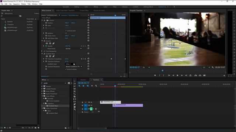Screen dimensions: 236x132
Task: Toggle lock on the V2 track
Action: [82, 102]
